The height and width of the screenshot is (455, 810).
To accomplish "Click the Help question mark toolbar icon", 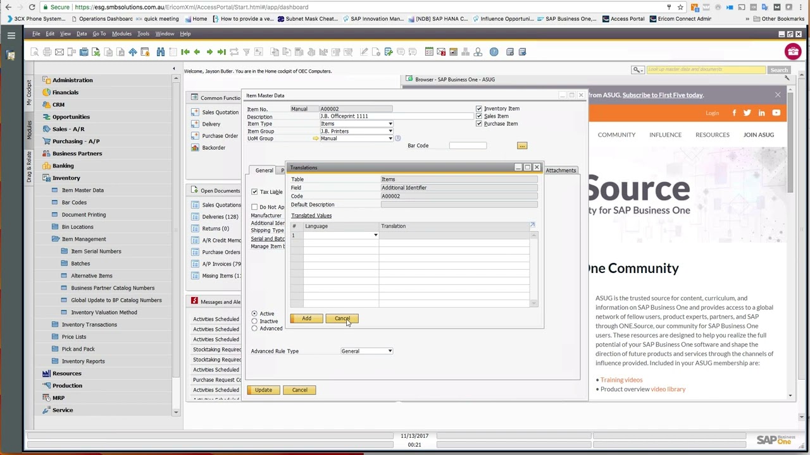I will click(494, 52).
